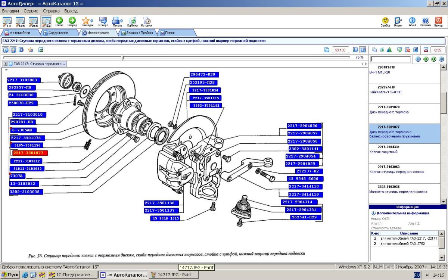Viewport: 448px width, 280px height.
Task: Click the copy icon in parts panel toolbar
Action: [374, 50]
